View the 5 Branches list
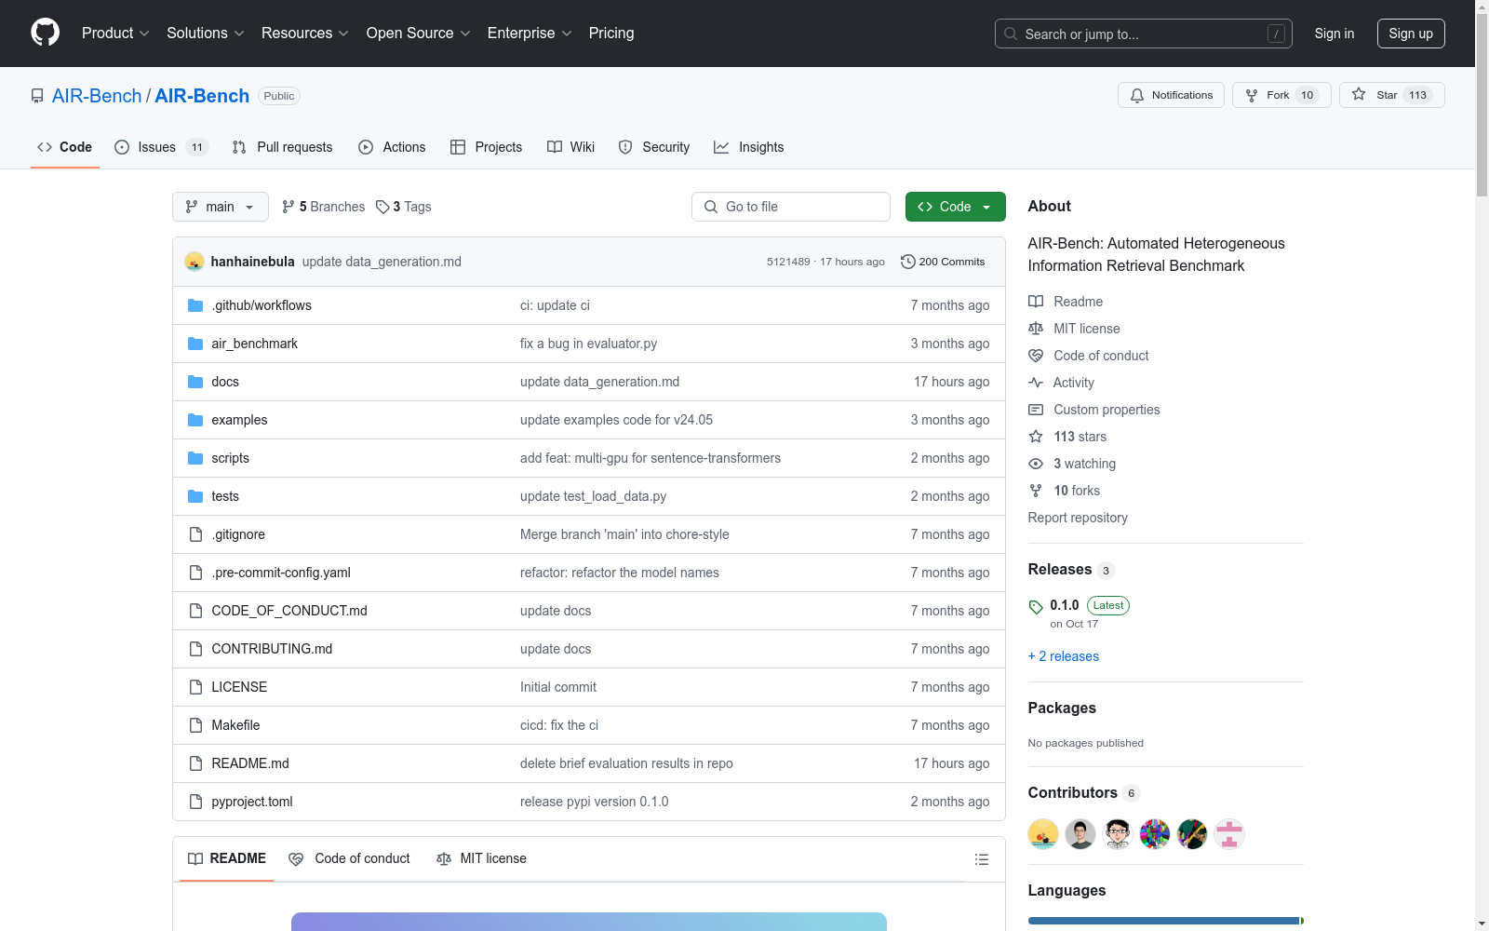 (323, 207)
